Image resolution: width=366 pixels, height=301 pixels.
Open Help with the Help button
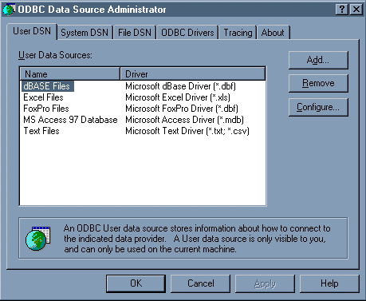pos(329,283)
